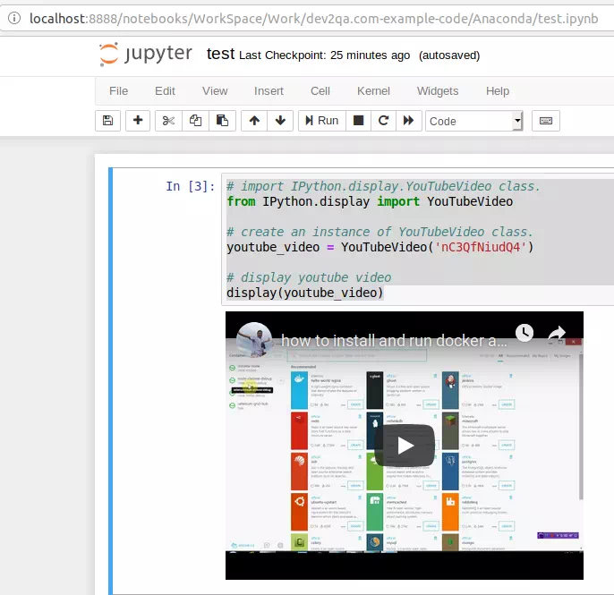Click the Last Checkpoint status text
614x595 pixels.
tap(324, 55)
